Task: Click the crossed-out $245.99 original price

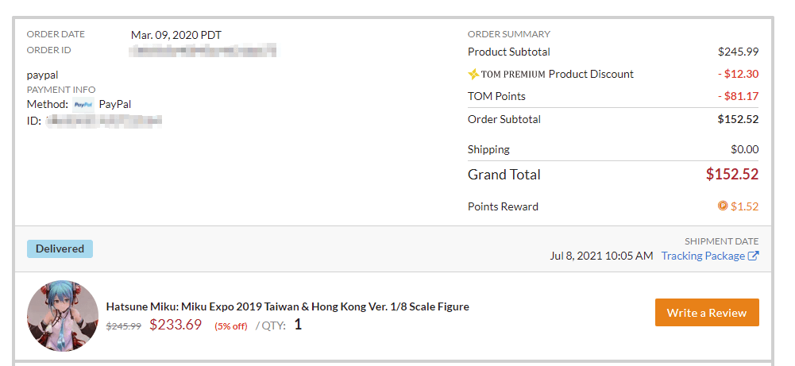Action: point(124,326)
